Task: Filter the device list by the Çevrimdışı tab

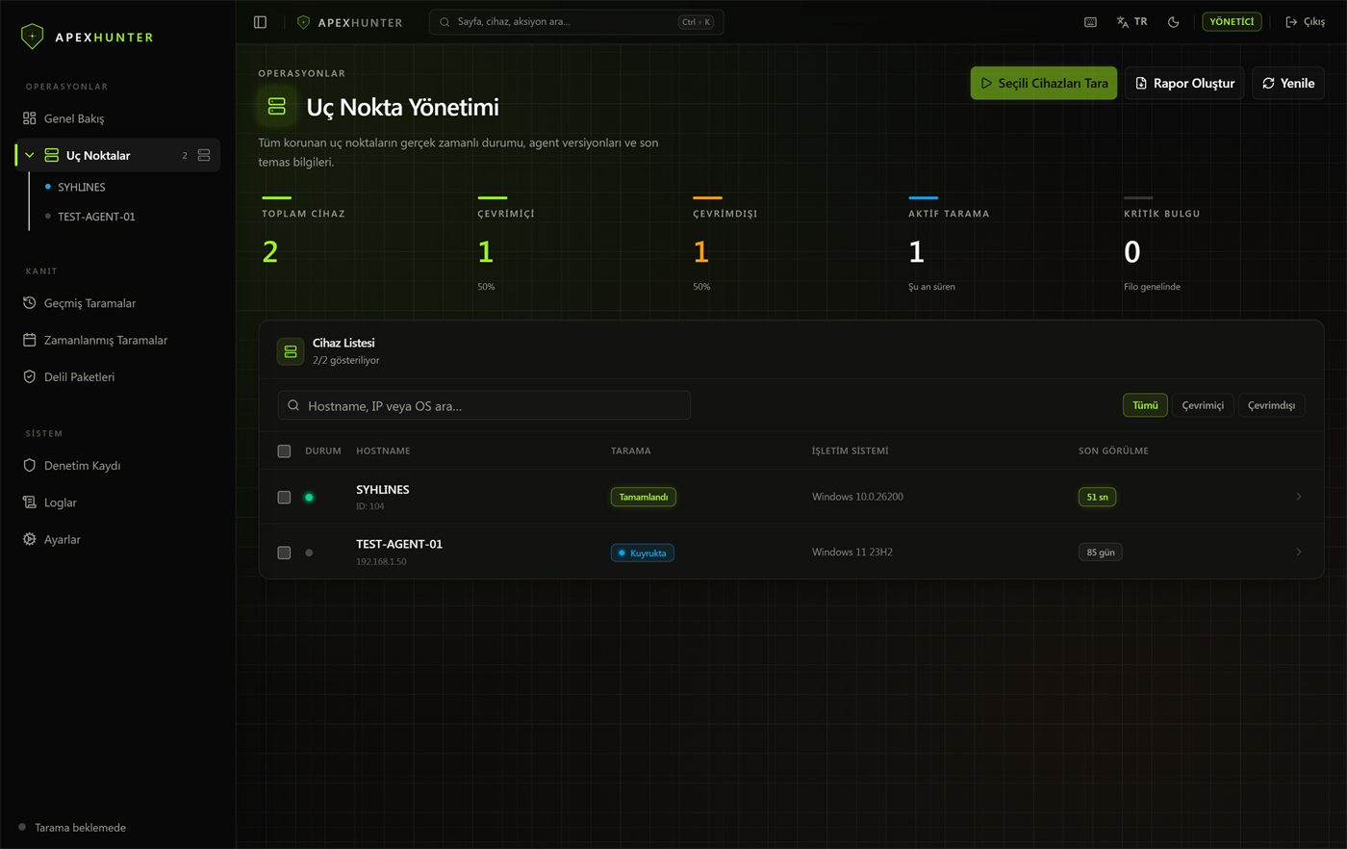Action: pyautogui.click(x=1271, y=405)
